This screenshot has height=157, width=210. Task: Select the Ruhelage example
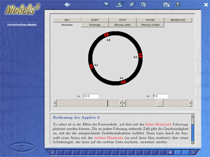tap(95, 25)
